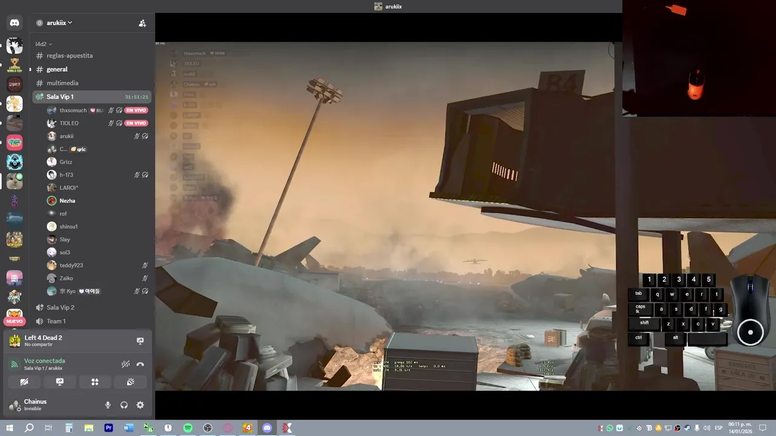
Task: Open the Legends World Cup server icon
Action: pyautogui.click(x=15, y=65)
